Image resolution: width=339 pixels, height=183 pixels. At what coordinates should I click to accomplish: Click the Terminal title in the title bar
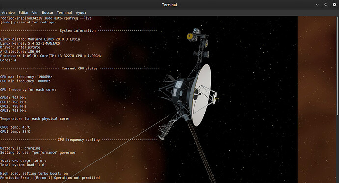tap(169, 5)
